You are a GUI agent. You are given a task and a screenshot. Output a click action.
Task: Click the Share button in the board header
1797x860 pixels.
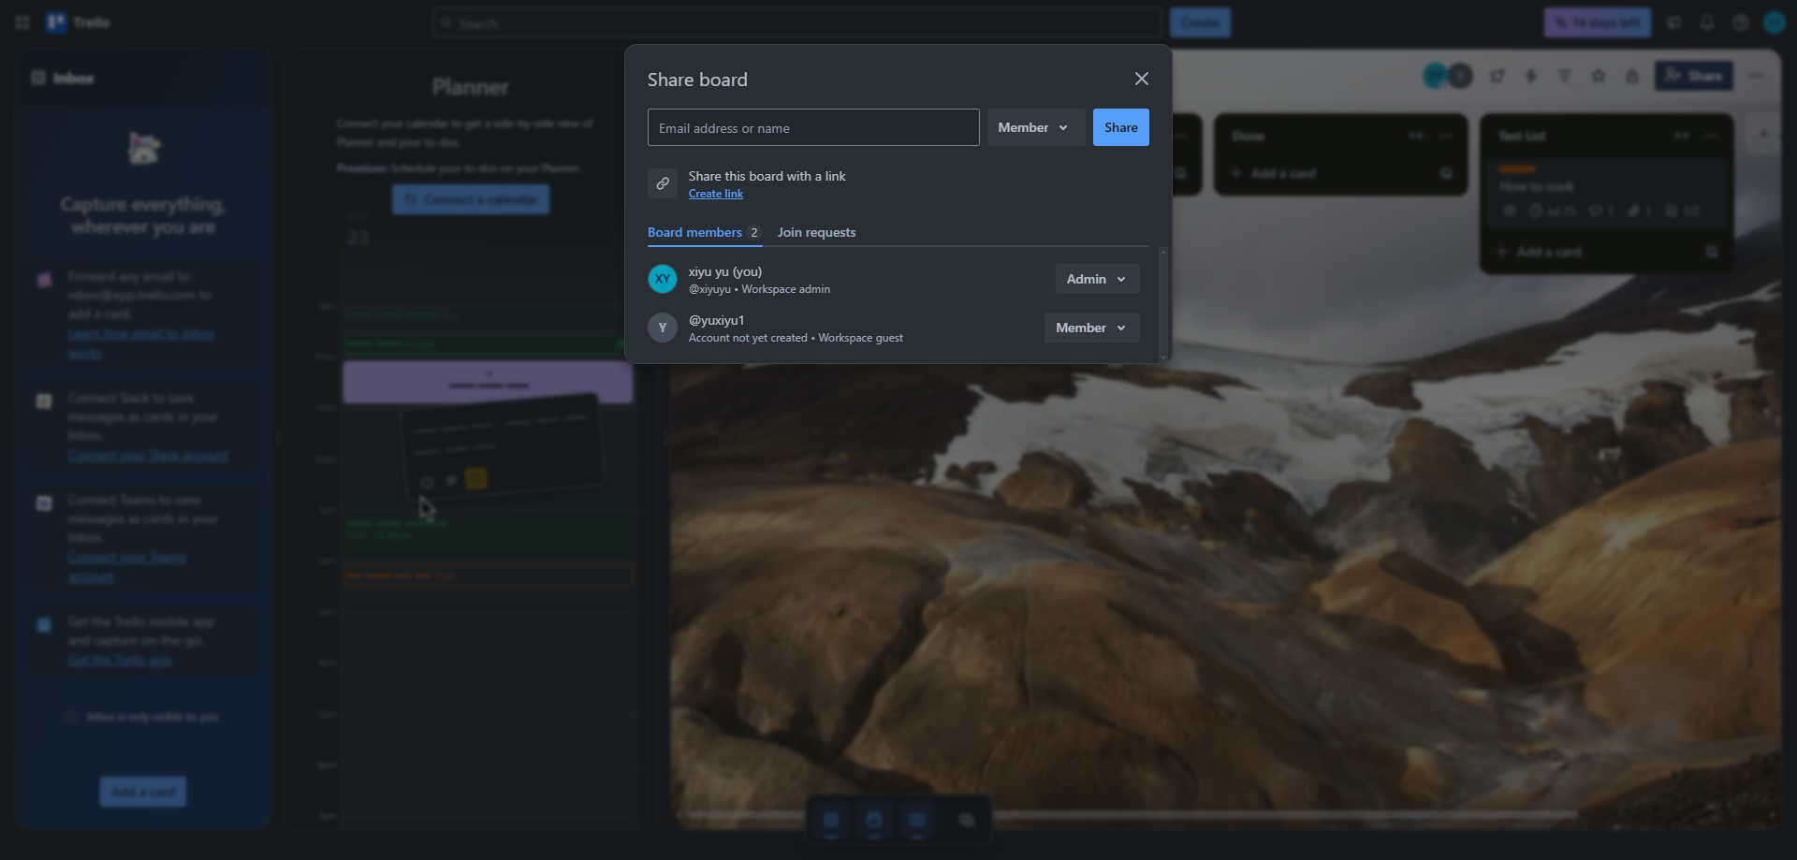point(1694,76)
